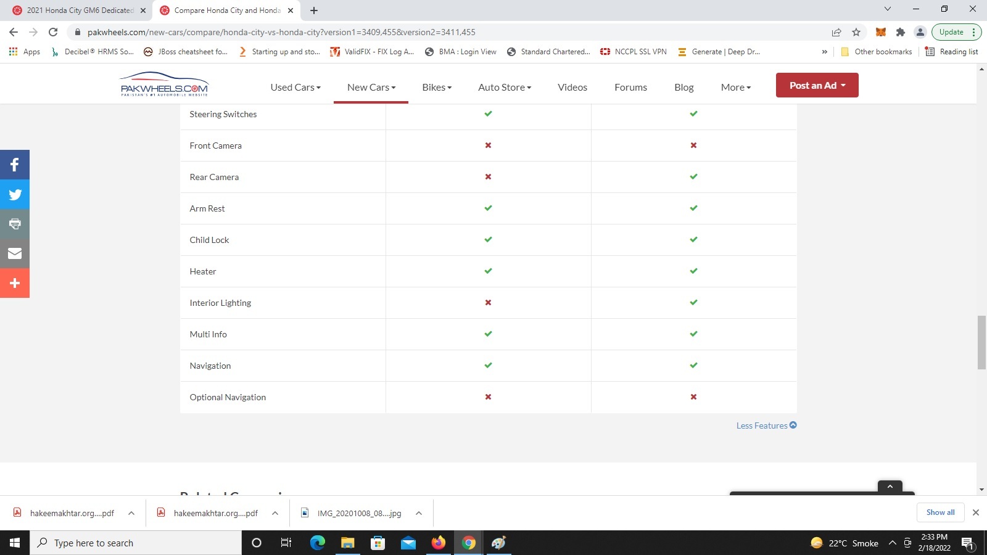Open weather 22°C Smoke widget
The height and width of the screenshot is (555, 987).
coord(844,543)
